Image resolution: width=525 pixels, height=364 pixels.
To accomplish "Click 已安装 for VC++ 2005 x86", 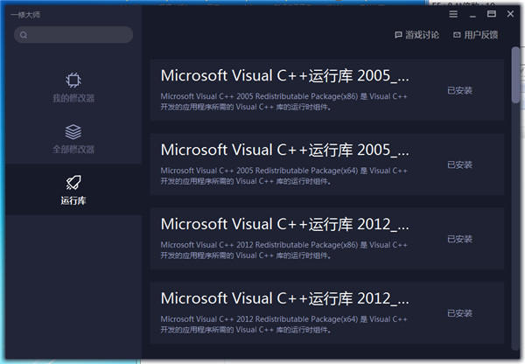I will click(x=459, y=90).
